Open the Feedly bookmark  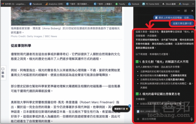[x=120, y=4]
